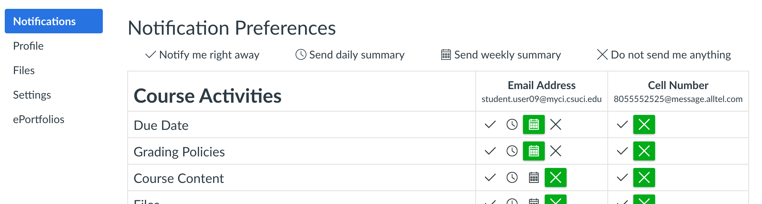Screen dimensions: 762x204
Task: Enable Course Content cell checkmark notification
Action: point(622,177)
